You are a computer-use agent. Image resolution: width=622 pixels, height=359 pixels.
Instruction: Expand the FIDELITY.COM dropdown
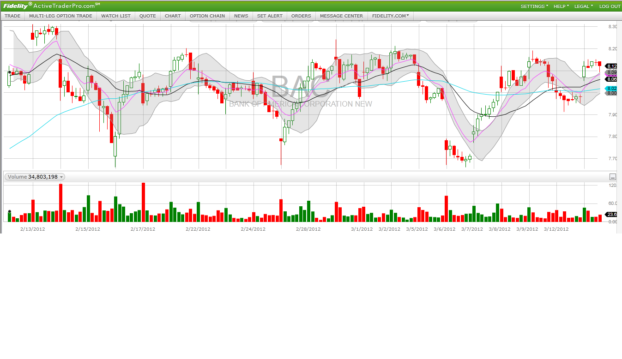391,16
